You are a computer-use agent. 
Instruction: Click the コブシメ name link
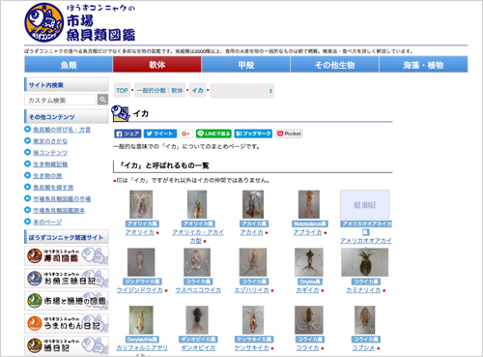coord(363,348)
